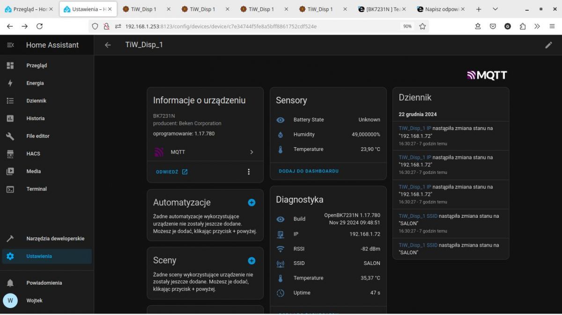Bookmark this page with the star icon
This screenshot has height=315, width=562.
[x=422, y=27]
